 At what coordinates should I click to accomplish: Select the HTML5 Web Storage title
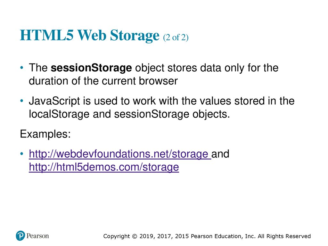pyautogui.click(x=90, y=35)
